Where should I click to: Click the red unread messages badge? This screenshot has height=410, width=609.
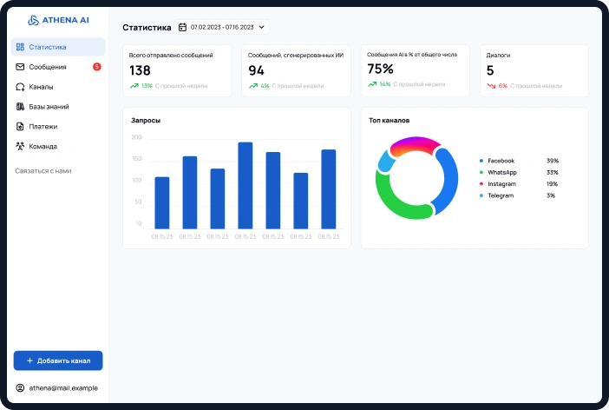[96, 67]
